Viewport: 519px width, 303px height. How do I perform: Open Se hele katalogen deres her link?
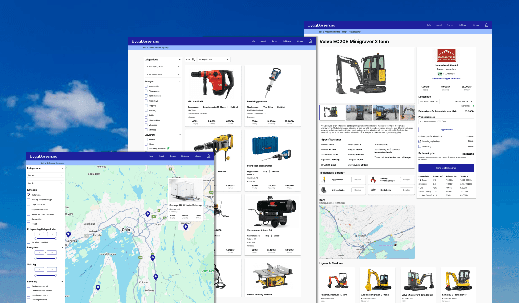446,78
